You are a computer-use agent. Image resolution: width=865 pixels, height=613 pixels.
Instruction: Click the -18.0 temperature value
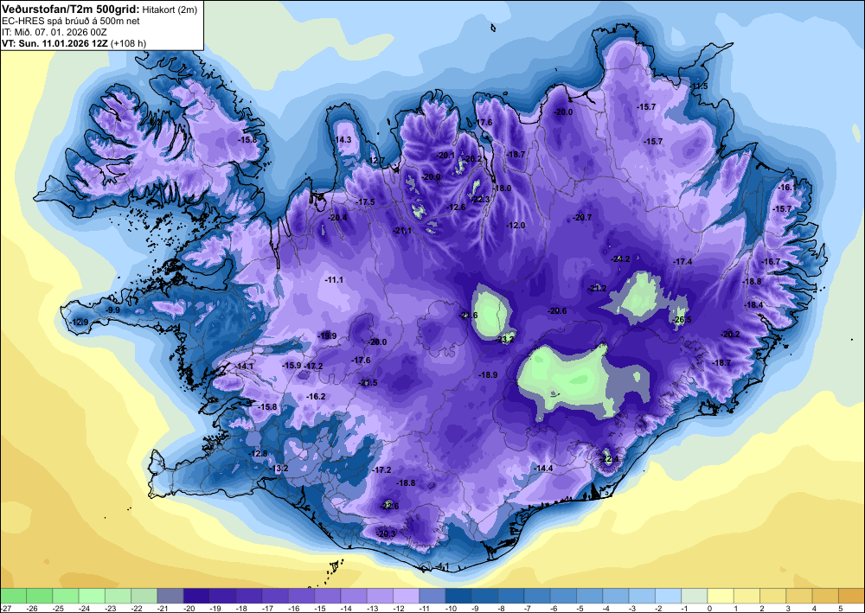502,188
